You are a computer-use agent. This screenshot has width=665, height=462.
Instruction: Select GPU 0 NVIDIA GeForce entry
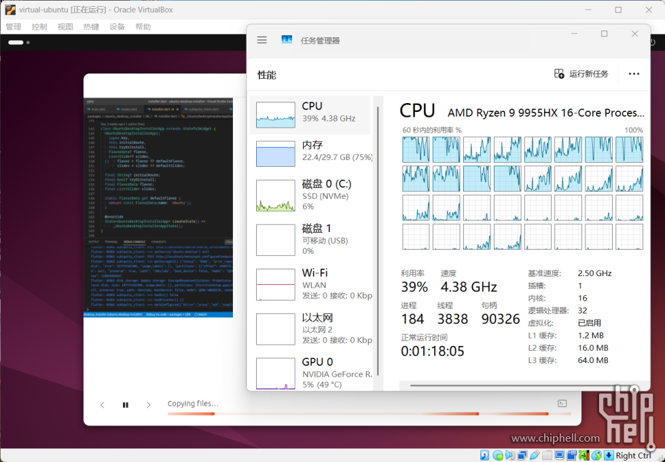tap(311, 372)
